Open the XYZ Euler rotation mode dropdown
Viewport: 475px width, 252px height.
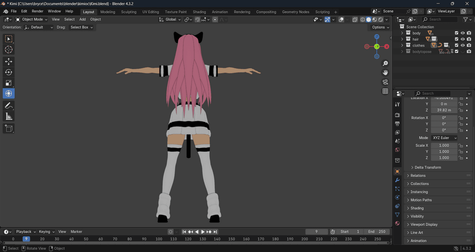coord(444,138)
